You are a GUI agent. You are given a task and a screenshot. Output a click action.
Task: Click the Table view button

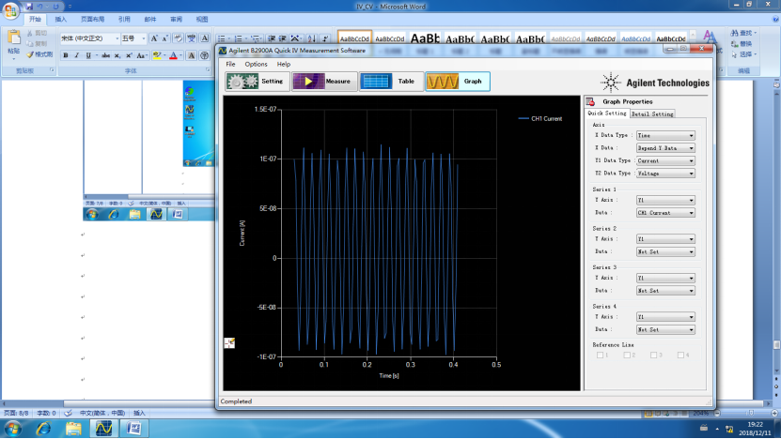391,81
